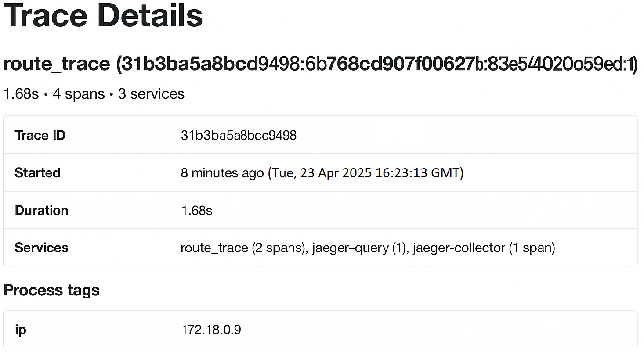Image resolution: width=644 pixels, height=352 pixels.
Task: Click the Trace ID row label
Action: [40, 135]
